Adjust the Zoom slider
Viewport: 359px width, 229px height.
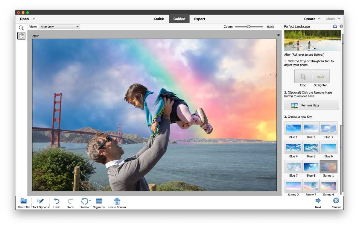[249, 26]
